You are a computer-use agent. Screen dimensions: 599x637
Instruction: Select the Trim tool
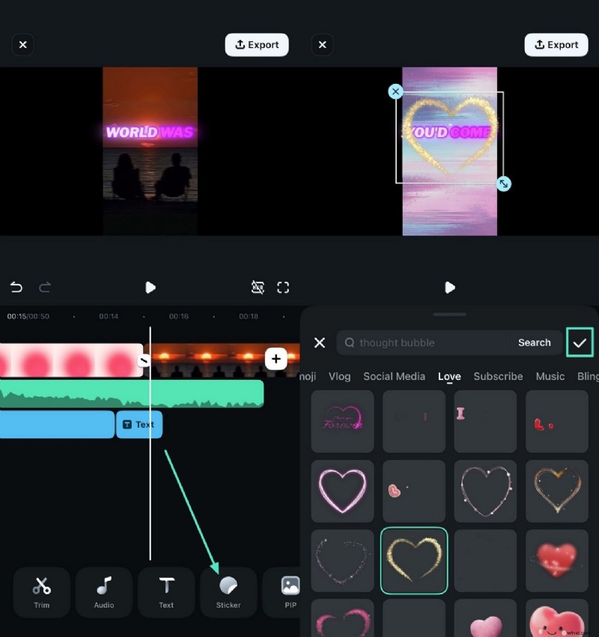click(41, 592)
